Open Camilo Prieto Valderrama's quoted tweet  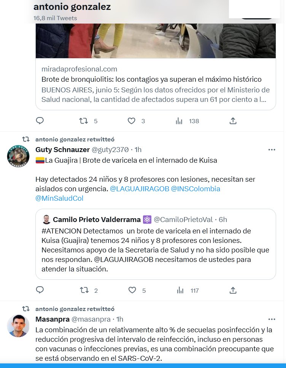pos(156,244)
